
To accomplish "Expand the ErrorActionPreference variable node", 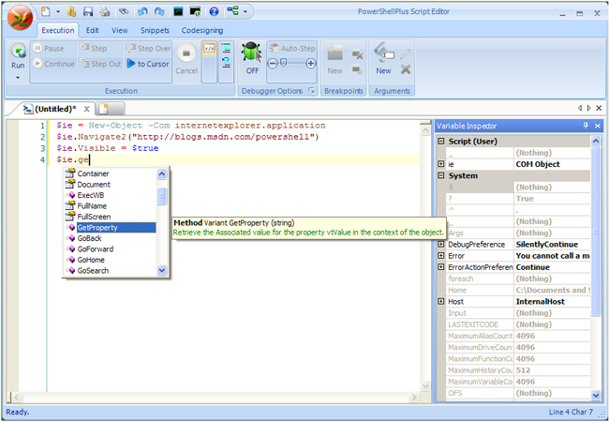I will pos(441,267).
